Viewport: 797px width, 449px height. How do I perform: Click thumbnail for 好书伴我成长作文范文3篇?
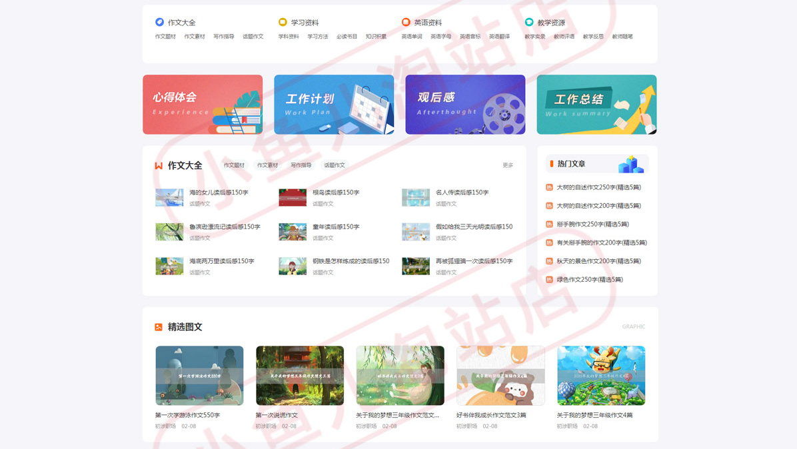(x=500, y=375)
